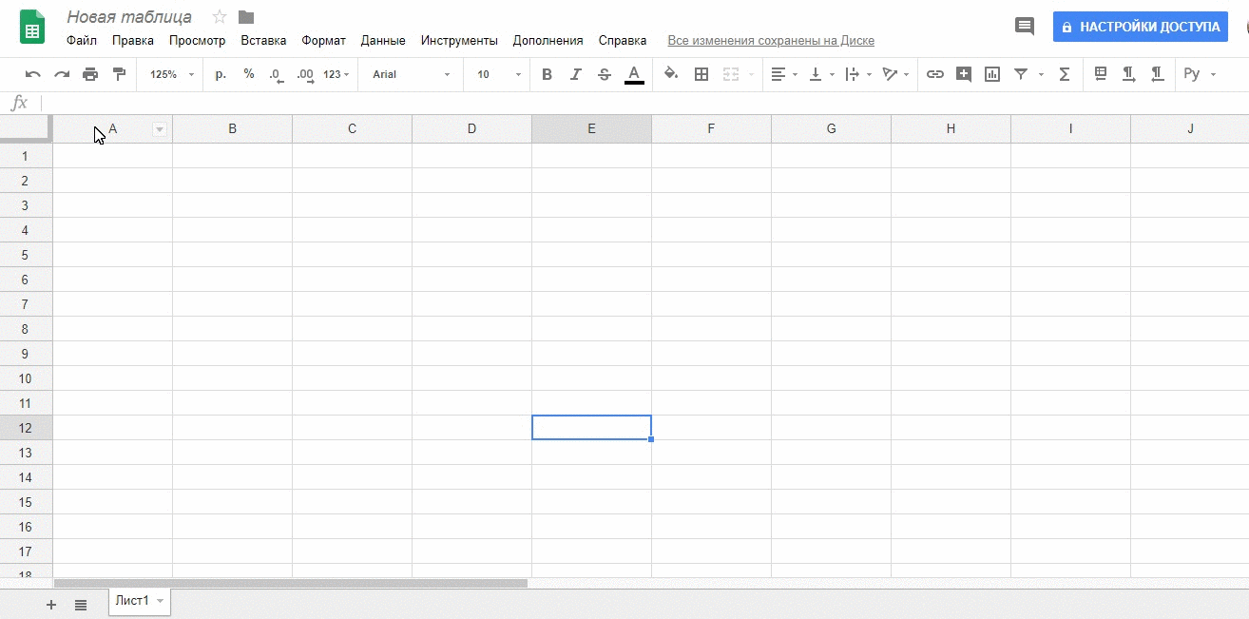
Task: Toggle strikethrough formatting
Action: [605, 74]
